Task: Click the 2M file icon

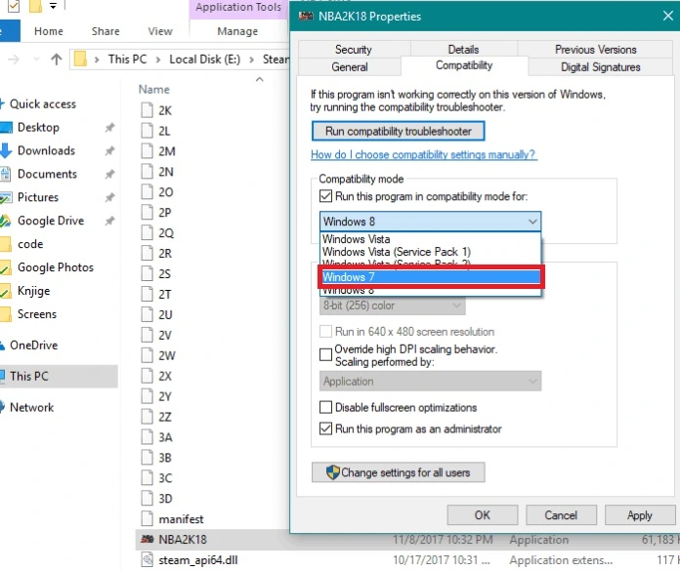Action: (x=147, y=150)
